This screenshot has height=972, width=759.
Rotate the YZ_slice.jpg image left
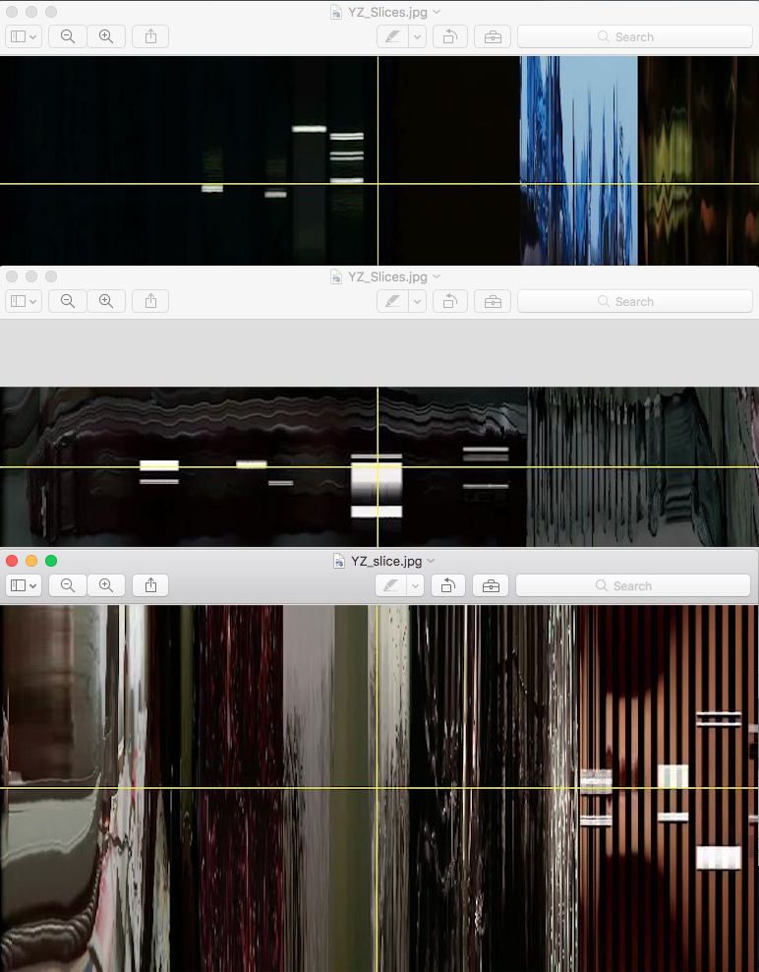(448, 585)
